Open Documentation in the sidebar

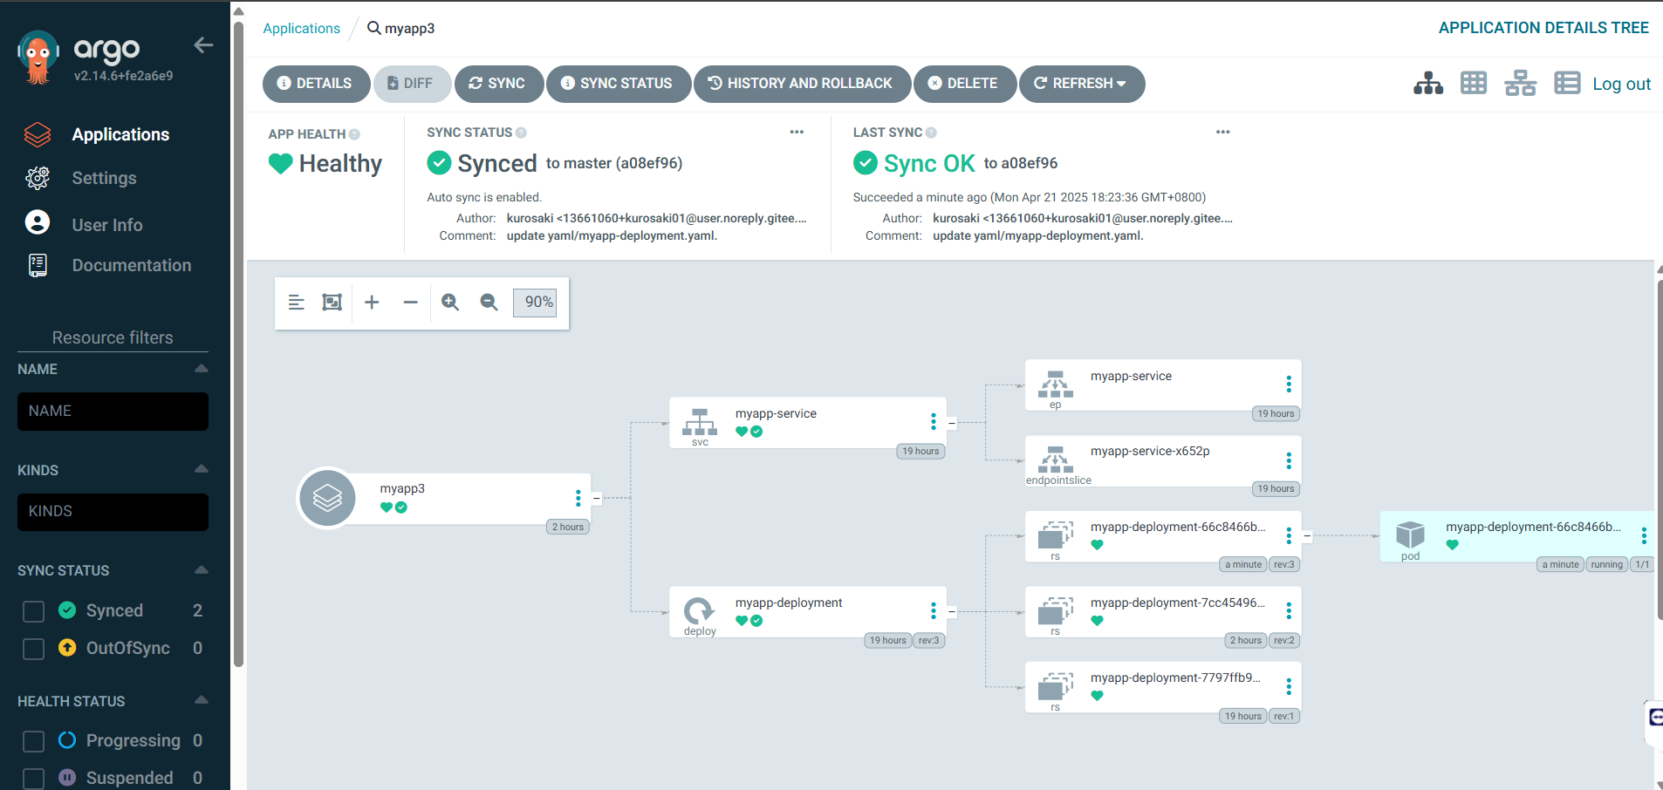point(131,265)
